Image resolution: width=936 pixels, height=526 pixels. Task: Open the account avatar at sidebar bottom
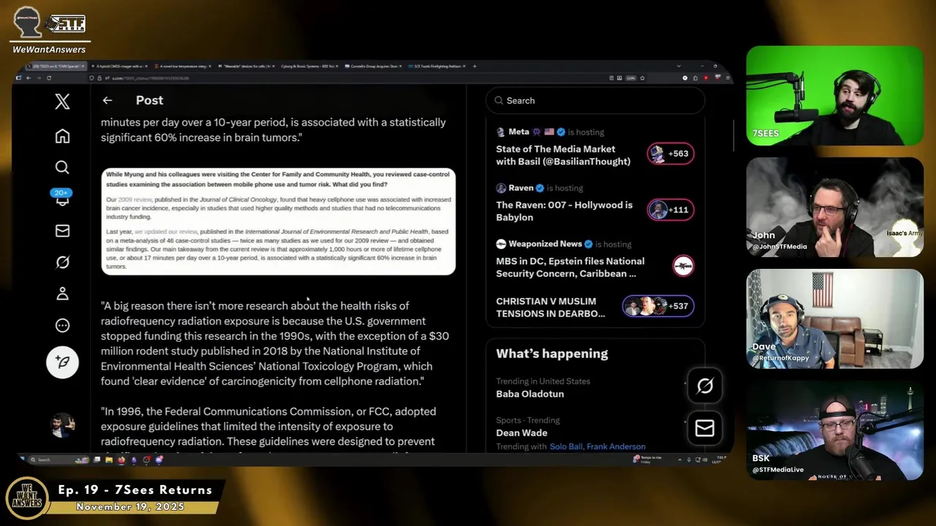pyautogui.click(x=62, y=425)
